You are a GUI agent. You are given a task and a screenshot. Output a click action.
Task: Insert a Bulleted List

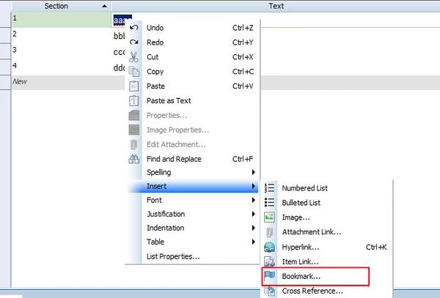(x=327, y=203)
